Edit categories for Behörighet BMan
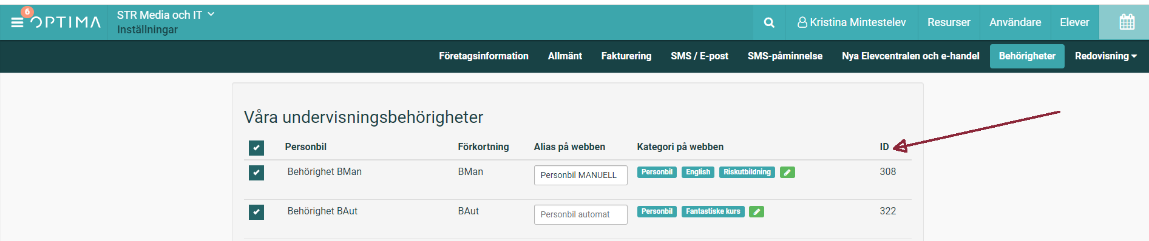The width and height of the screenshot is (1149, 241). click(787, 173)
